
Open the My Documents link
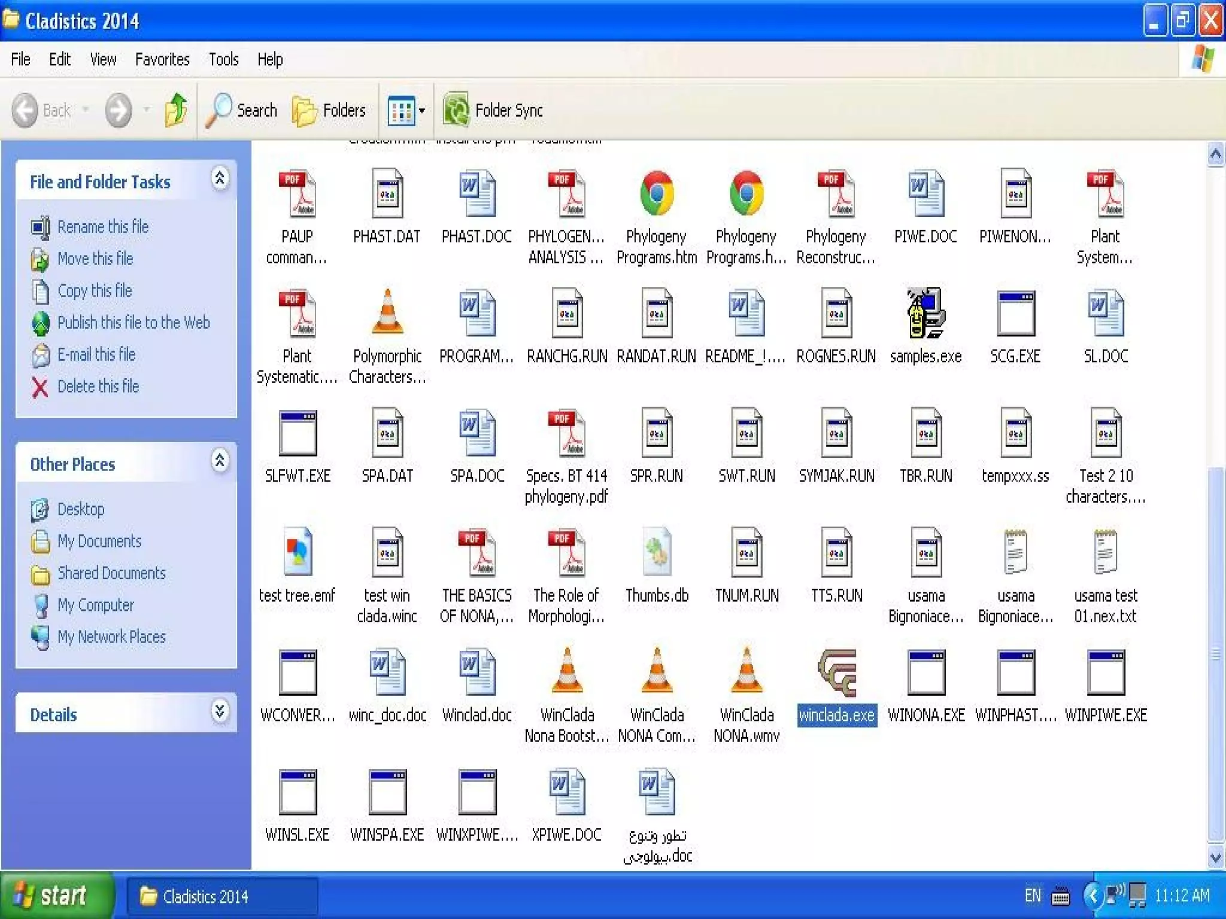(x=99, y=541)
